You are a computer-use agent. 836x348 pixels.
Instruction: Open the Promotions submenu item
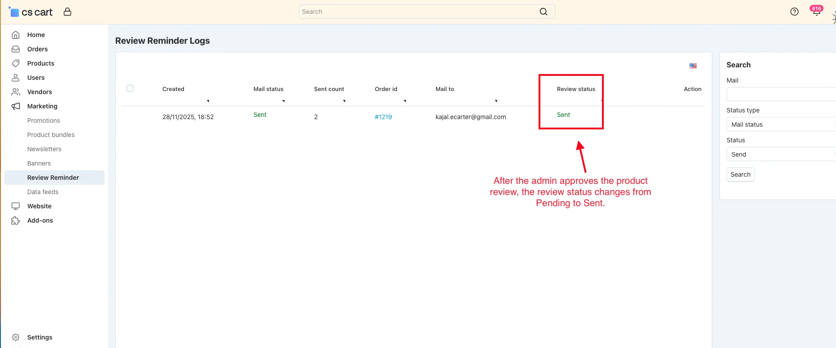pyautogui.click(x=43, y=120)
